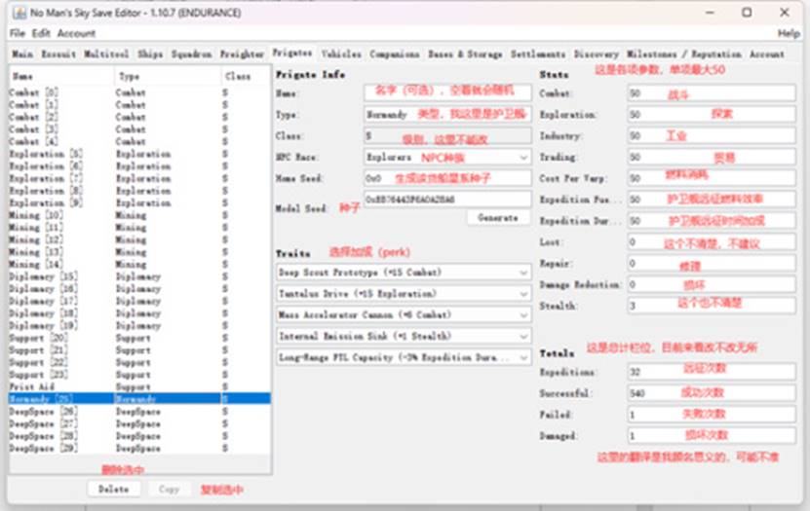Click the frigate Type field

[x=447, y=115]
